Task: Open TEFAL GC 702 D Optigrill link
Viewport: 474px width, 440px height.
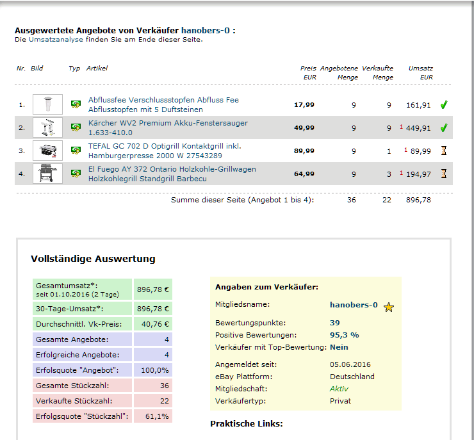Action: (x=165, y=151)
